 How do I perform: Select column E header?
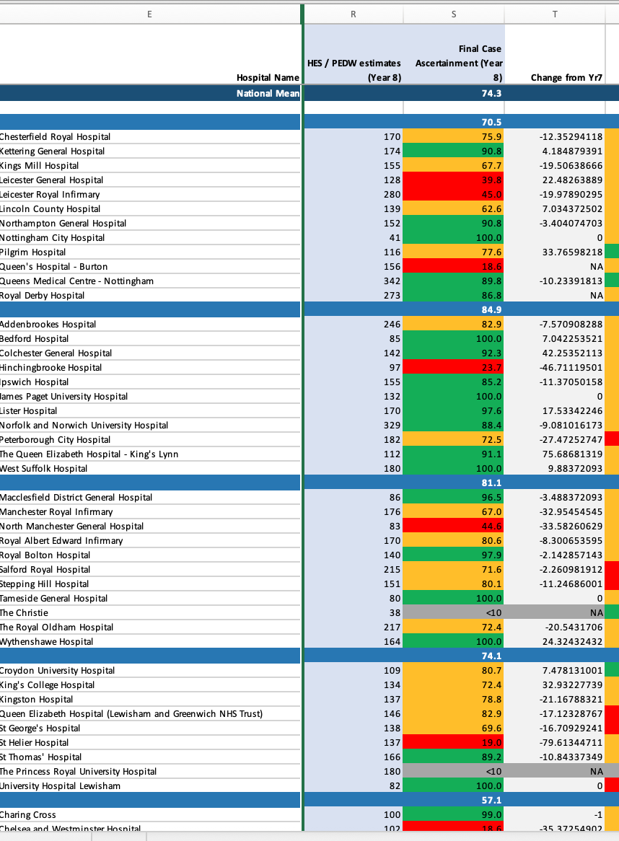149,14
